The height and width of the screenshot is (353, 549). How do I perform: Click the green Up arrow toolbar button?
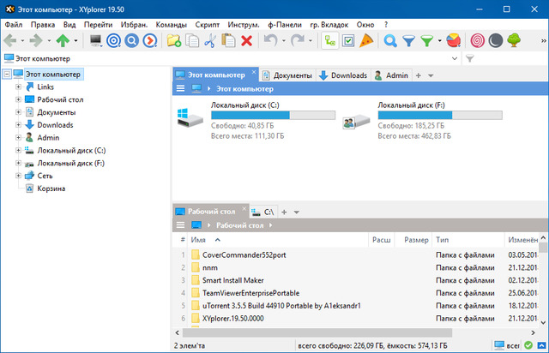tap(63, 40)
